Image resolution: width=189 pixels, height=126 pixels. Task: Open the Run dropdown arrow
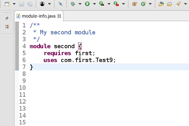point(94,4)
